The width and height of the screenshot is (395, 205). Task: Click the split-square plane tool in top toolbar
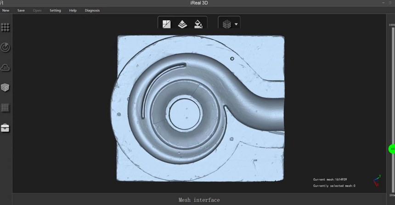pyautogui.click(x=167, y=24)
